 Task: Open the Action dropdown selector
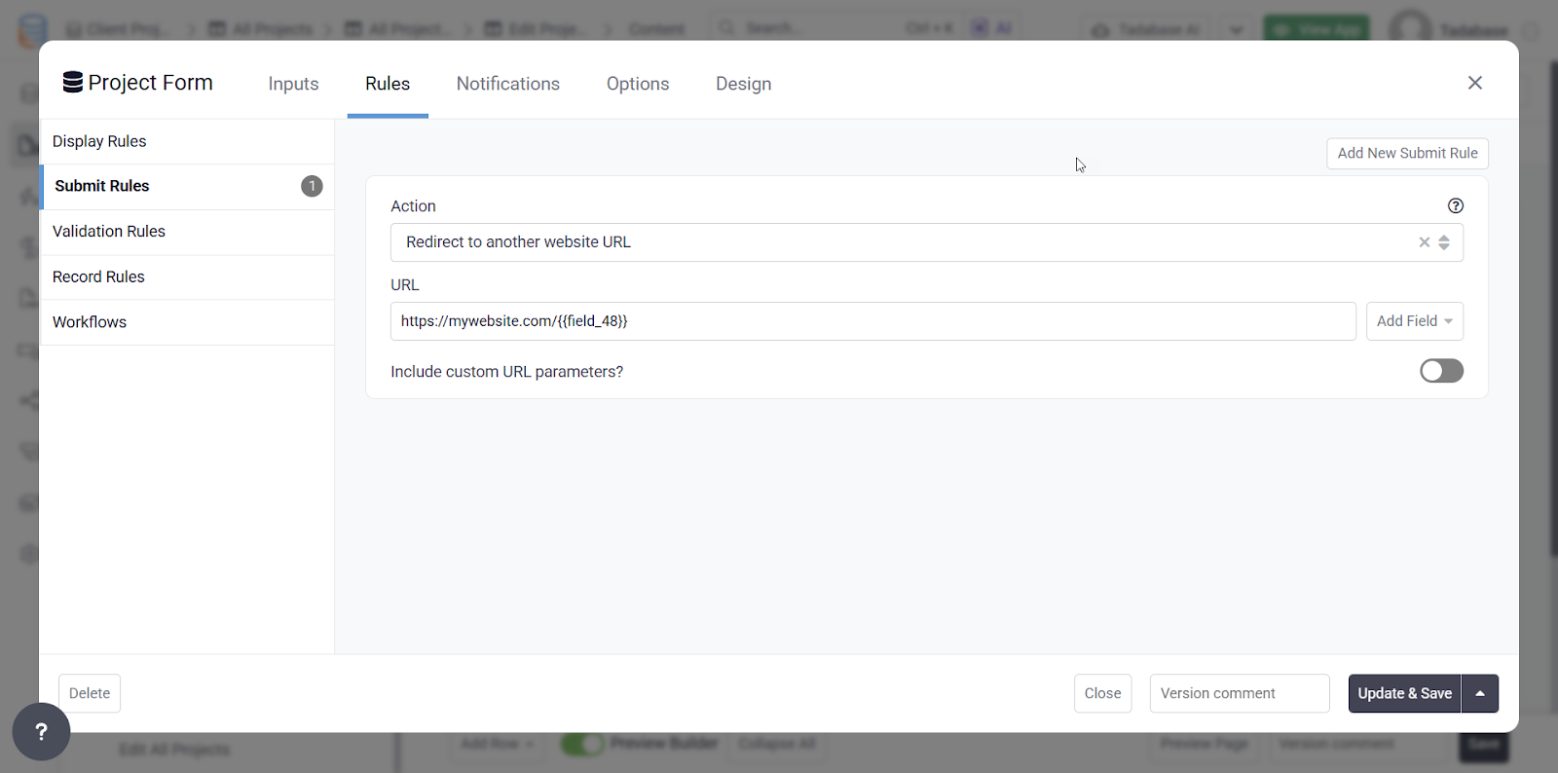coord(906,242)
